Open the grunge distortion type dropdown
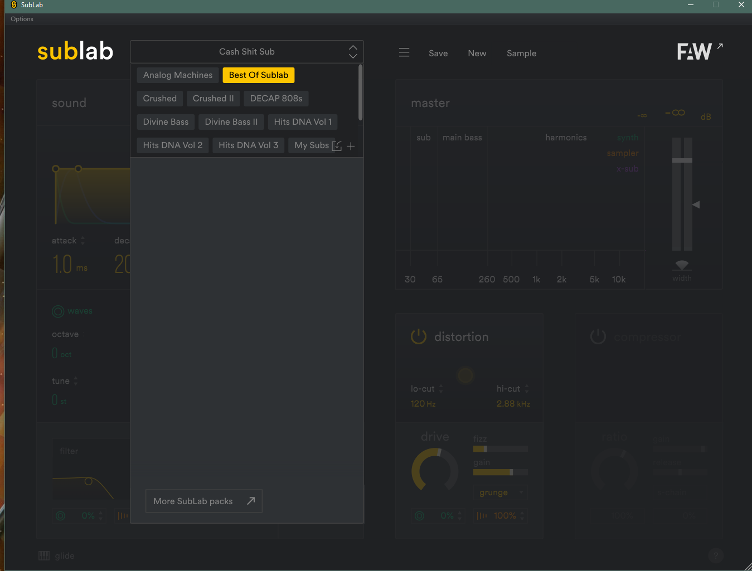The height and width of the screenshot is (571, 752). [x=501, y=492]
